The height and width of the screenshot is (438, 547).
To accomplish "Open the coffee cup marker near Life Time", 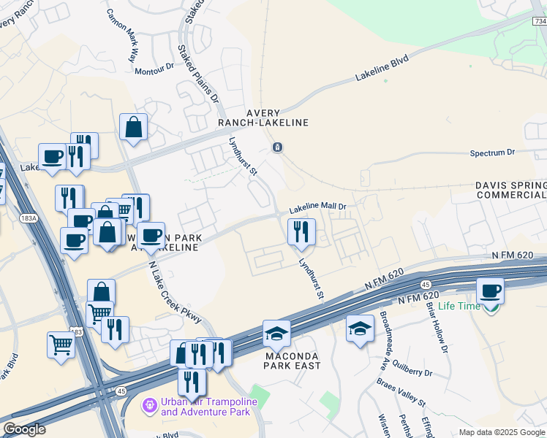I will (x=490, y=293).
